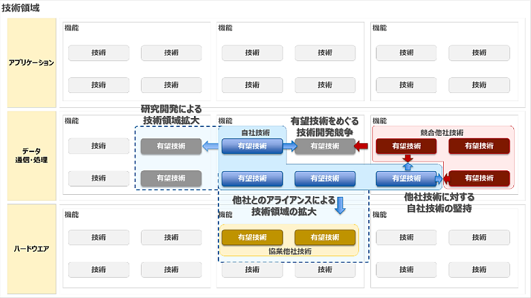531x298 pixels.
Task: Click the 有望技術をめぐる技術開発競争 caption
Action: coord(323,126)
